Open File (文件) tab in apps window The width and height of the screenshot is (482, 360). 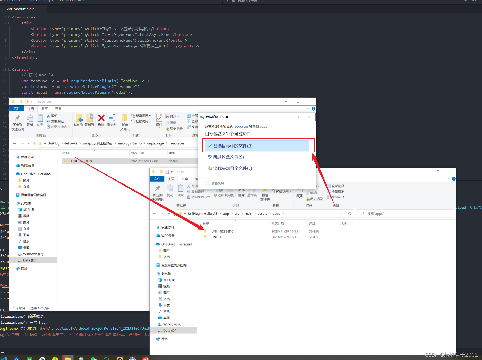coord(157,179)
